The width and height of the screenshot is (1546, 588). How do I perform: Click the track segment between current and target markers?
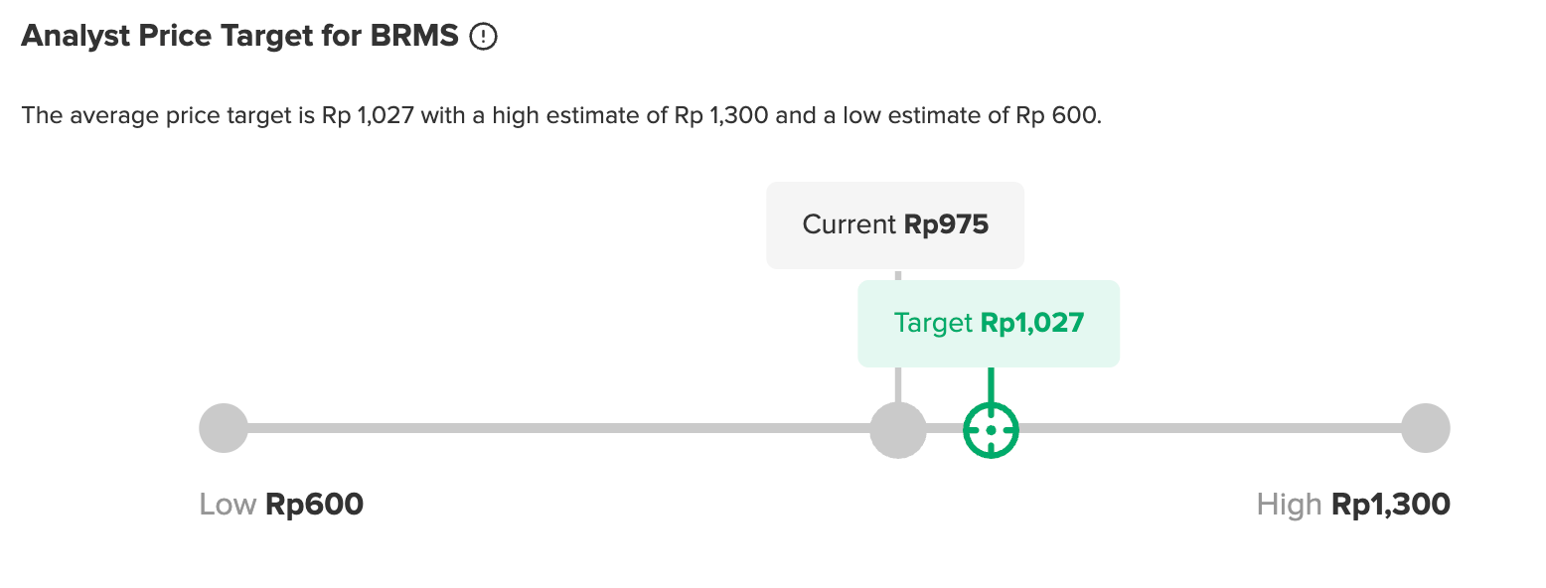(x=944, y=428)
